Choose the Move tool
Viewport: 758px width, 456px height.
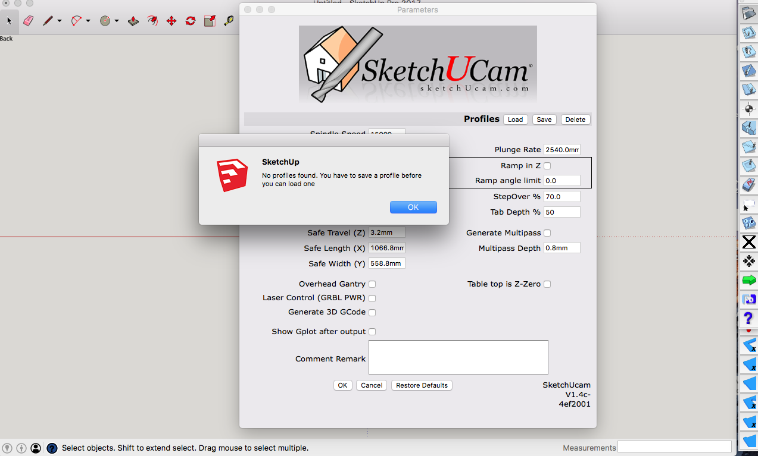(x=171, y=21)
